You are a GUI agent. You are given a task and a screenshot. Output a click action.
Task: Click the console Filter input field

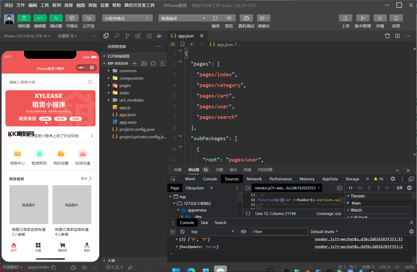(x=280, y=232)
